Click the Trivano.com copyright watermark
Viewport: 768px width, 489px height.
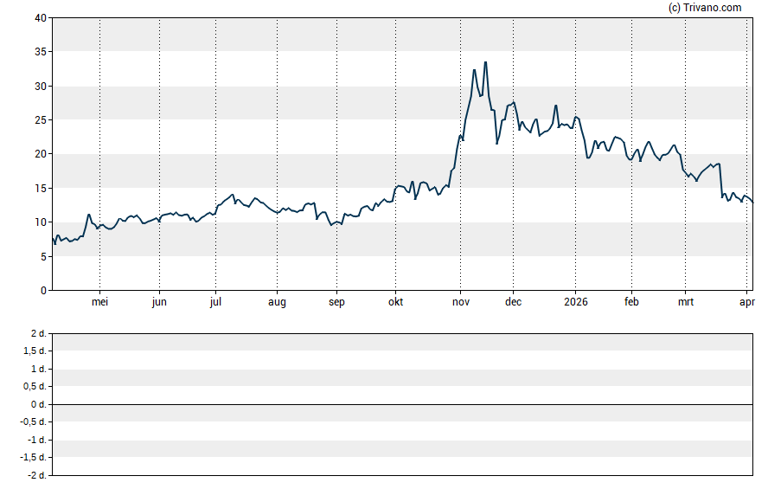(x=705, y=8)
